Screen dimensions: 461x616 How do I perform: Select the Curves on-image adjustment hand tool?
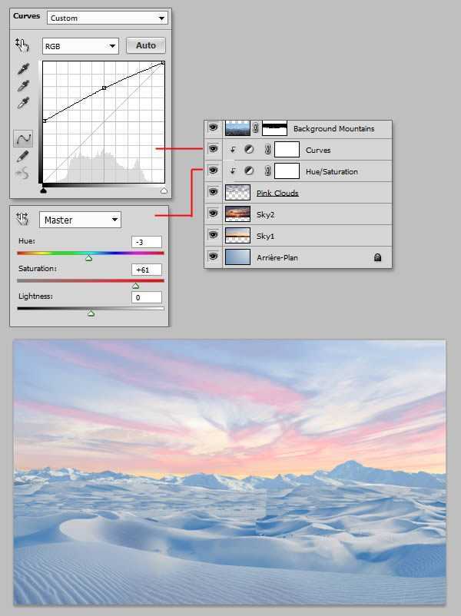22,45
